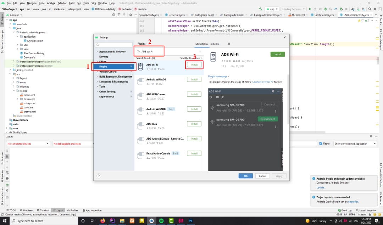
Task: Click the Search Everywhere magnifier icon
Action: 370,9
